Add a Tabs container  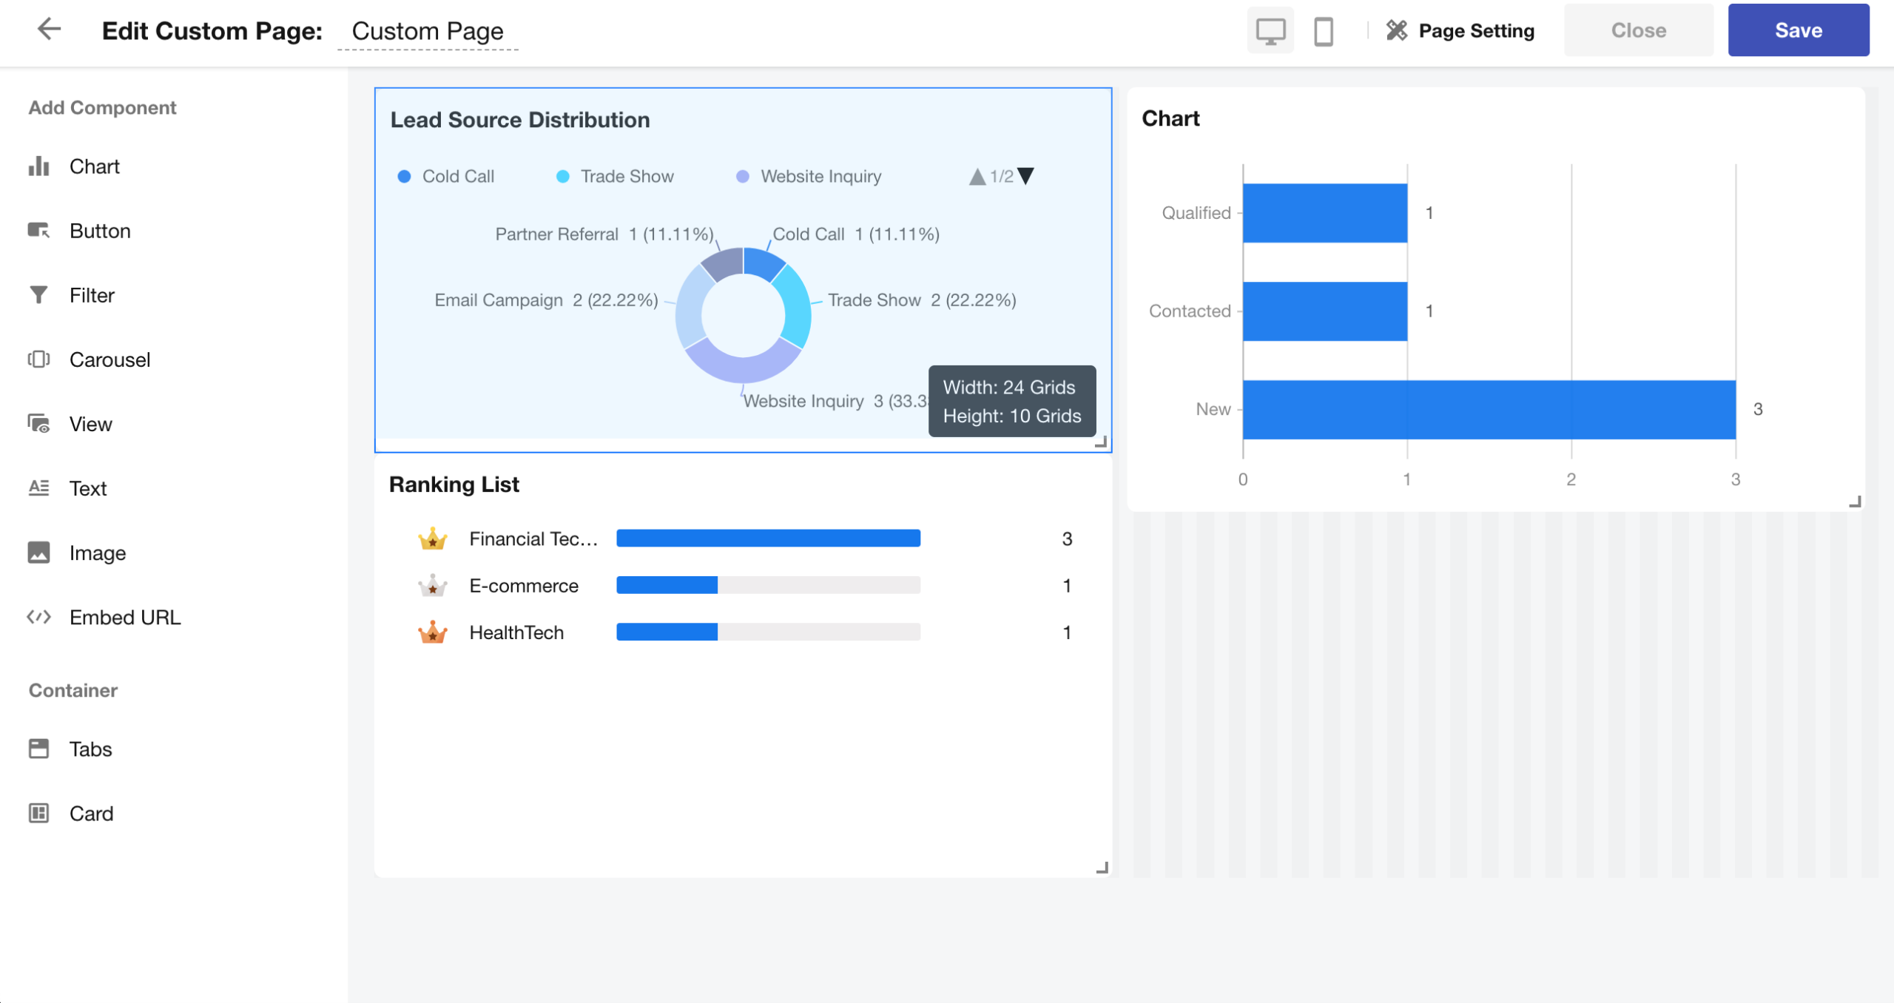coord(90,749)
